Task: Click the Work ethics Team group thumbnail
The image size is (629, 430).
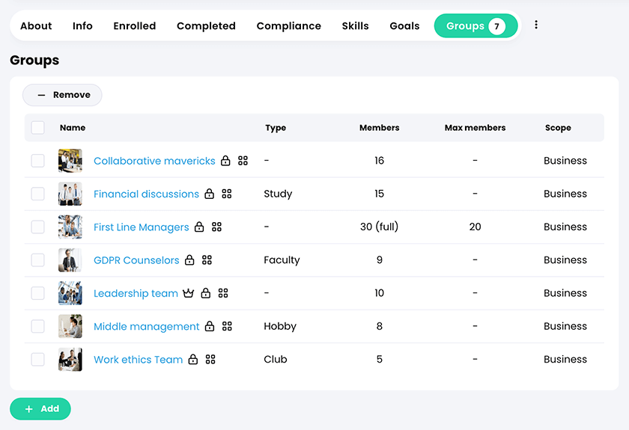Action: pos(70,359)
